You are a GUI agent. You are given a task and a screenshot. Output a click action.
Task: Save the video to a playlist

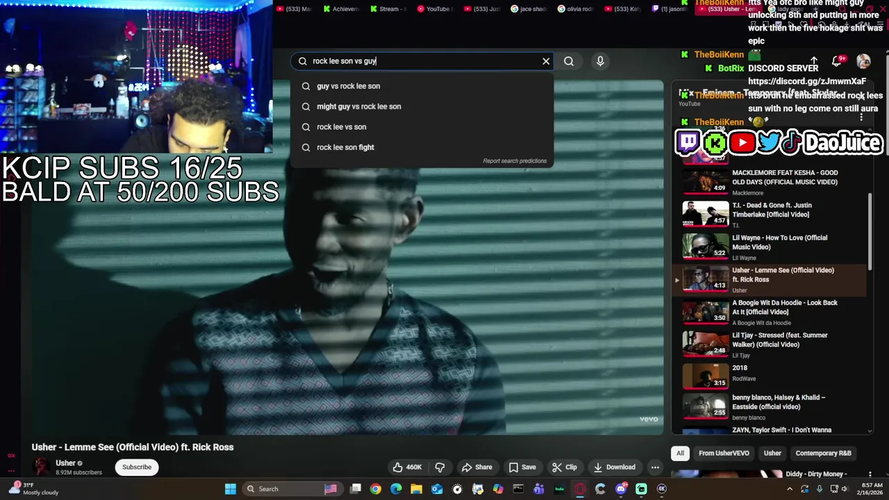tap(522, 467)
